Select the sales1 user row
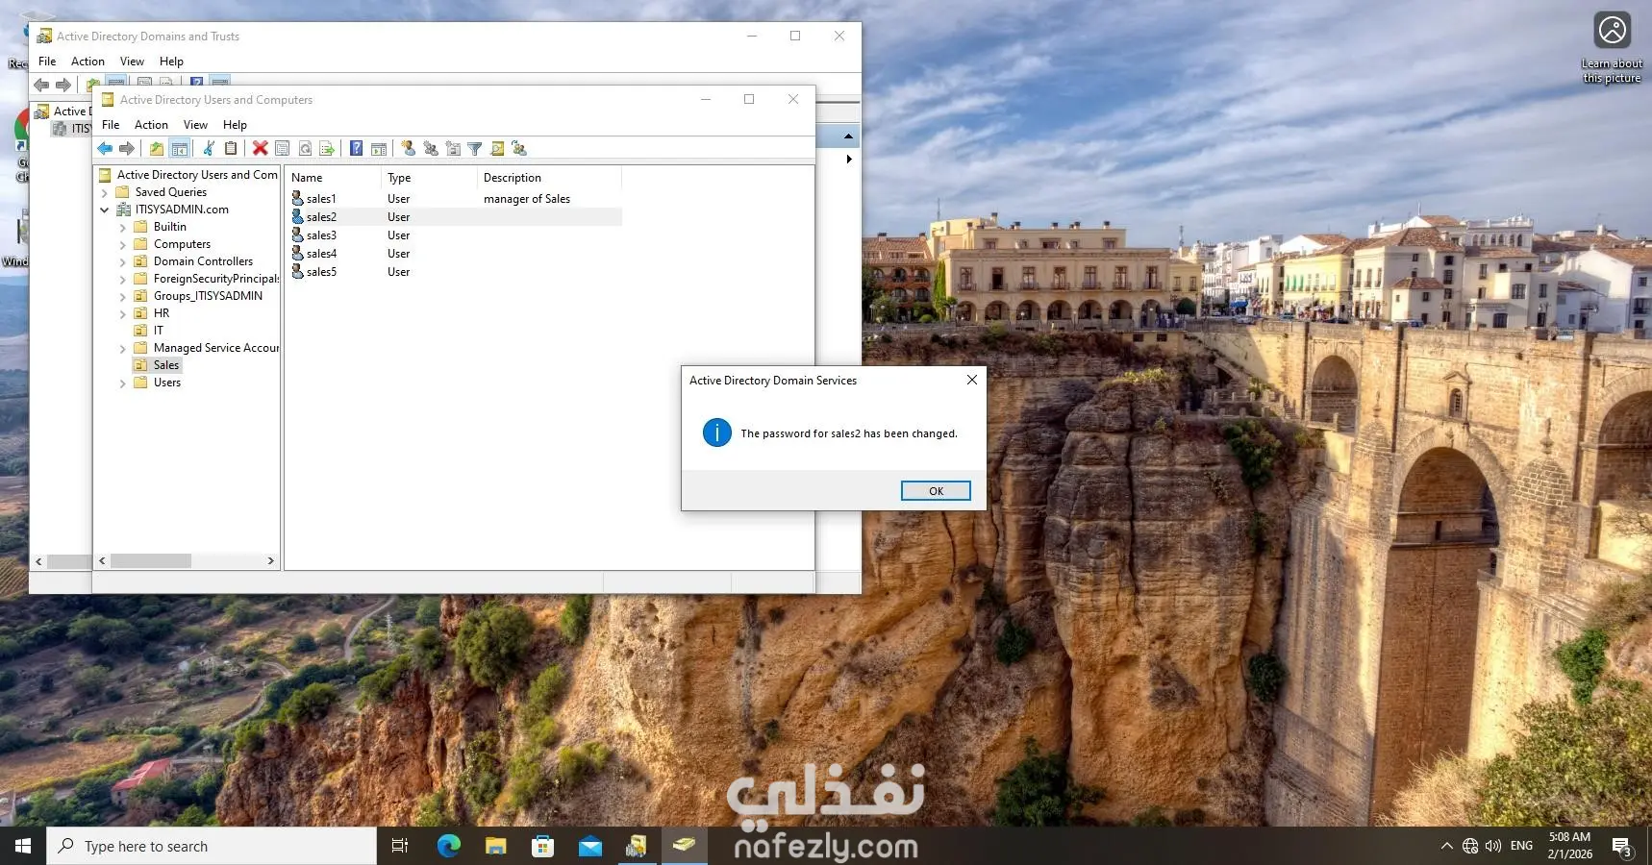Screen dimensions: 1652x865 [x=454, y=199]
